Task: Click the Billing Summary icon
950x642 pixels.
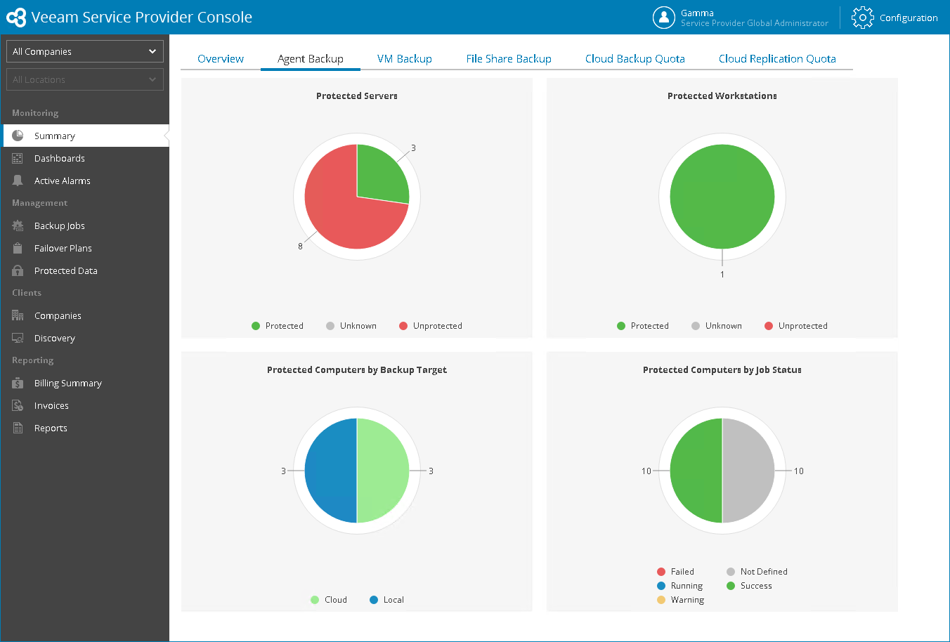Action: 18,383
